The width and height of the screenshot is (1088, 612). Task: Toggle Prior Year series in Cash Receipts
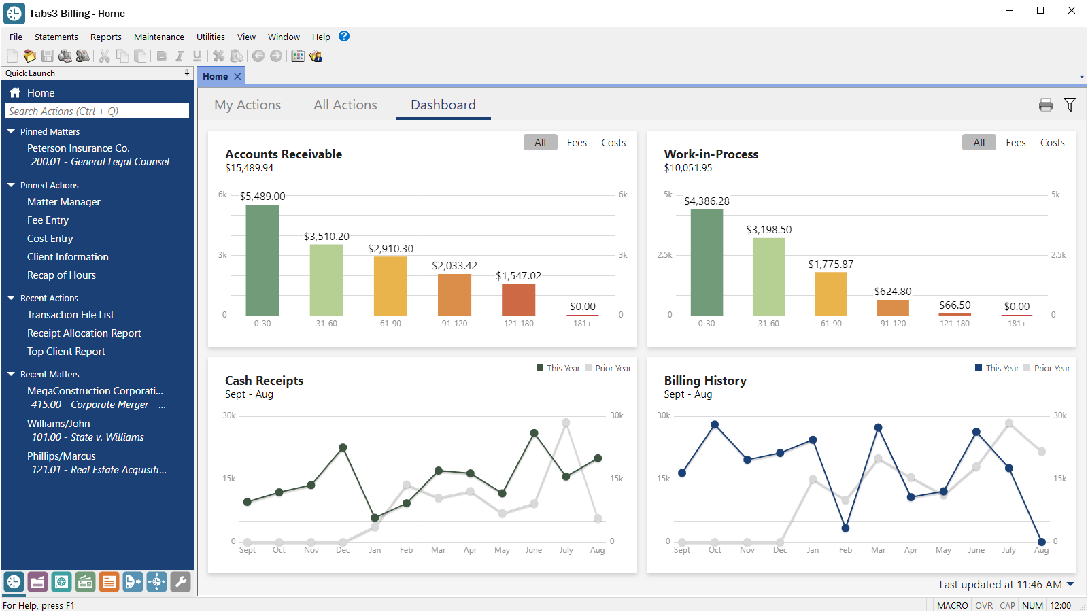click(611, 368)
